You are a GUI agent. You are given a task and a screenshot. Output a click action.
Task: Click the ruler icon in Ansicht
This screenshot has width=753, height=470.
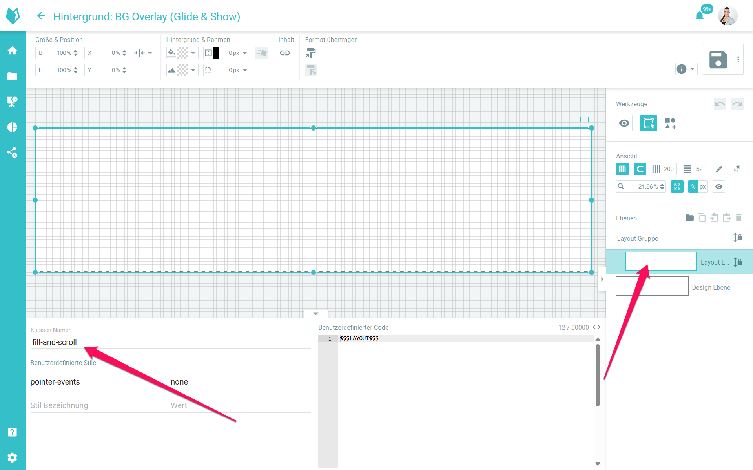pos(718,169)
